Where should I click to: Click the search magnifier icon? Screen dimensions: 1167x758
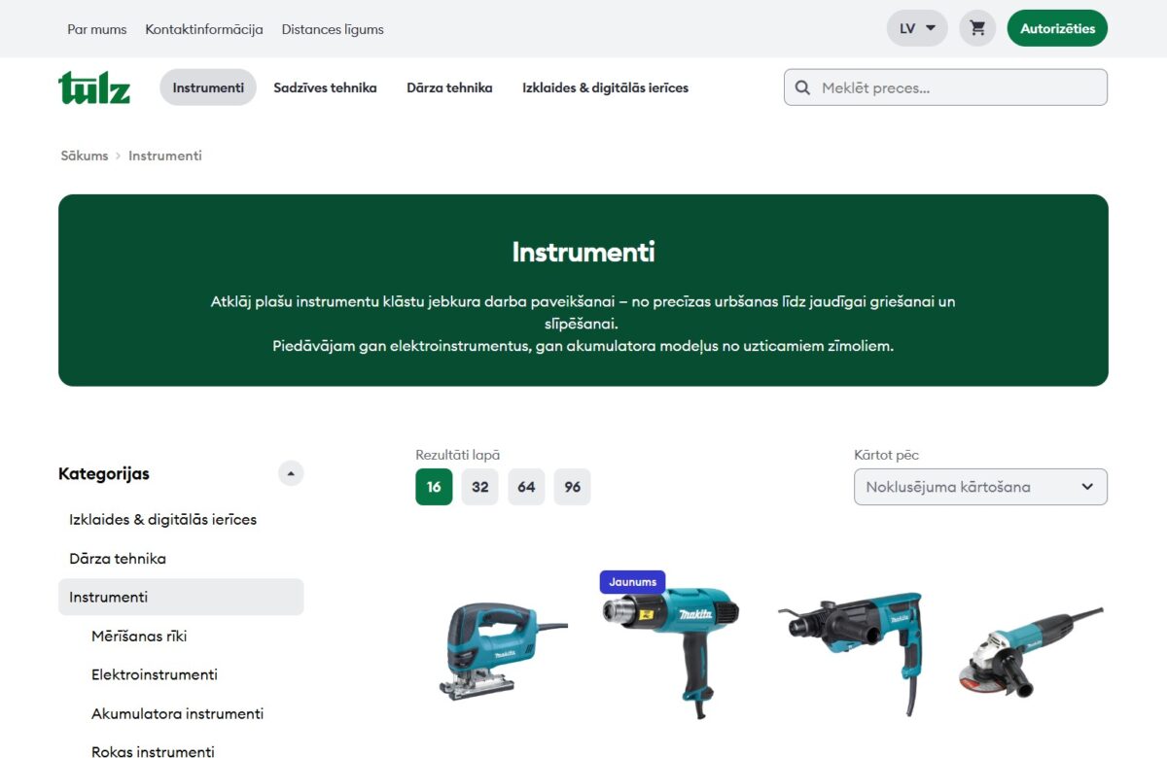(x=802, y=87)
